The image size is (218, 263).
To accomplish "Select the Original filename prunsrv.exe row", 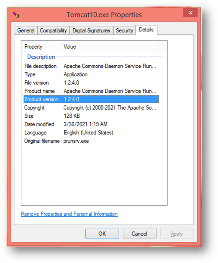I will click(91, 141).
